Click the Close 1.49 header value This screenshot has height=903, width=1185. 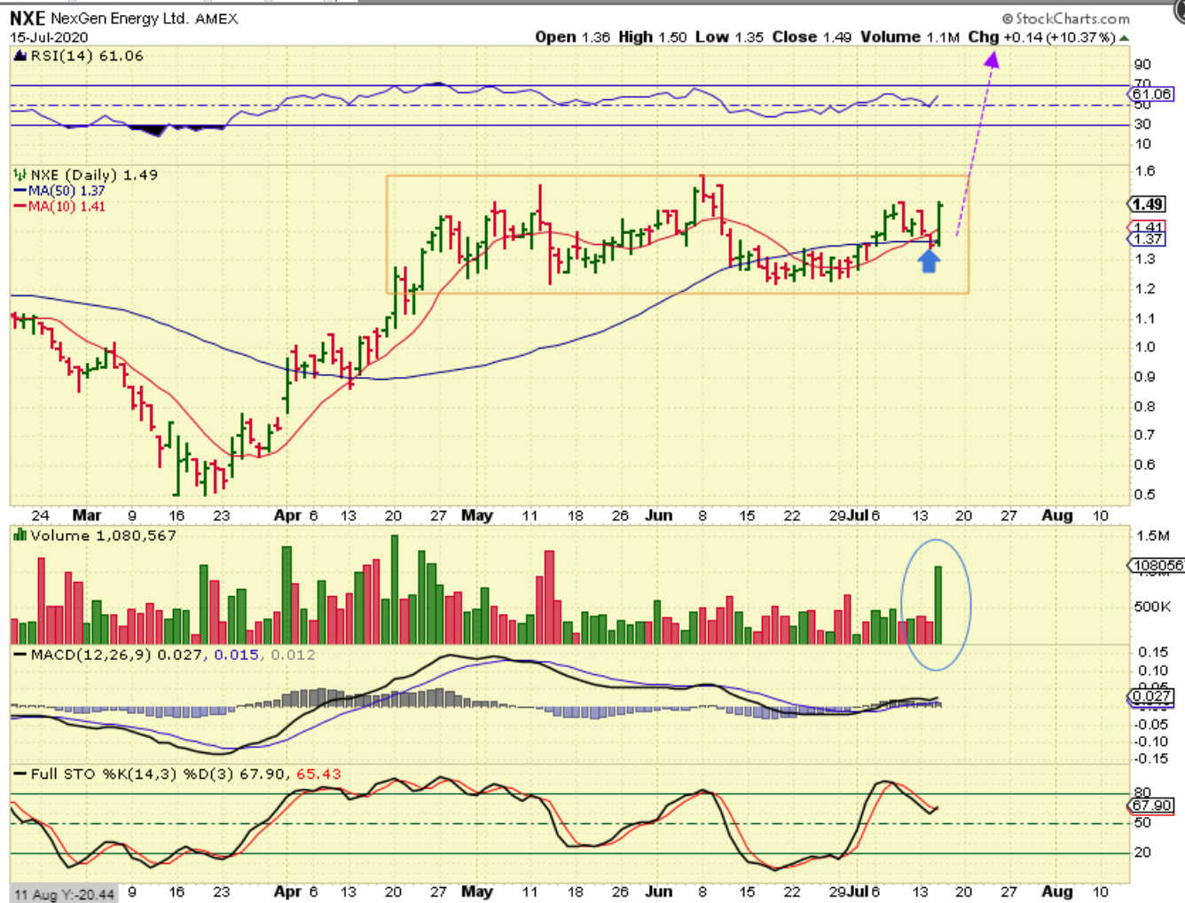tap(812, 37)
